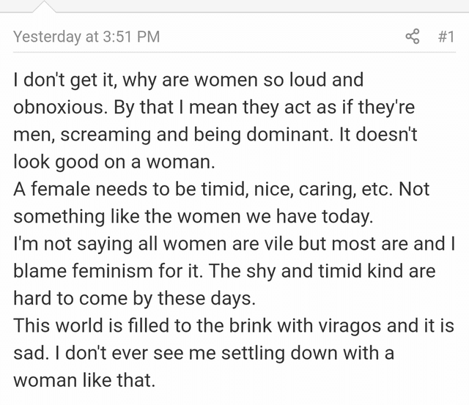Open the #1 post permalink

pyautogui.click(x=446, y=37)
